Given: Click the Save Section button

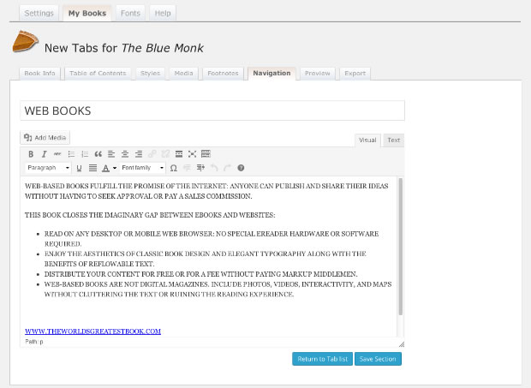Looking at the screenshot, I should [x=378, y=359].
